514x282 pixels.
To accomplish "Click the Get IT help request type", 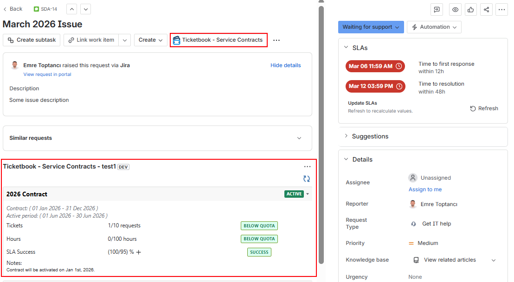I will tap(431, 224).
